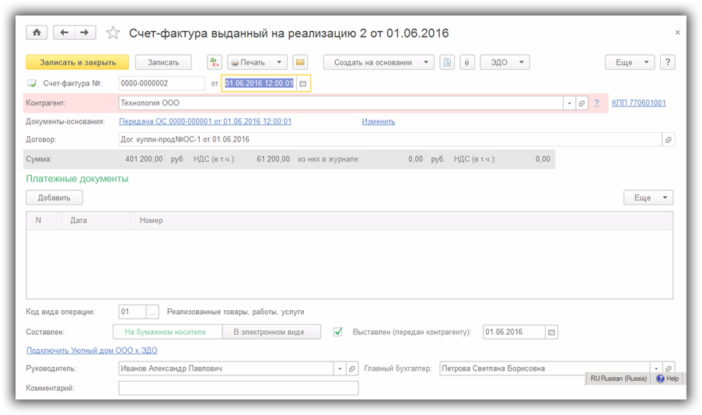Screen dimensions: 702x415
Task: Click the envelope send-by-email icon
Action: tap(300, 62)
